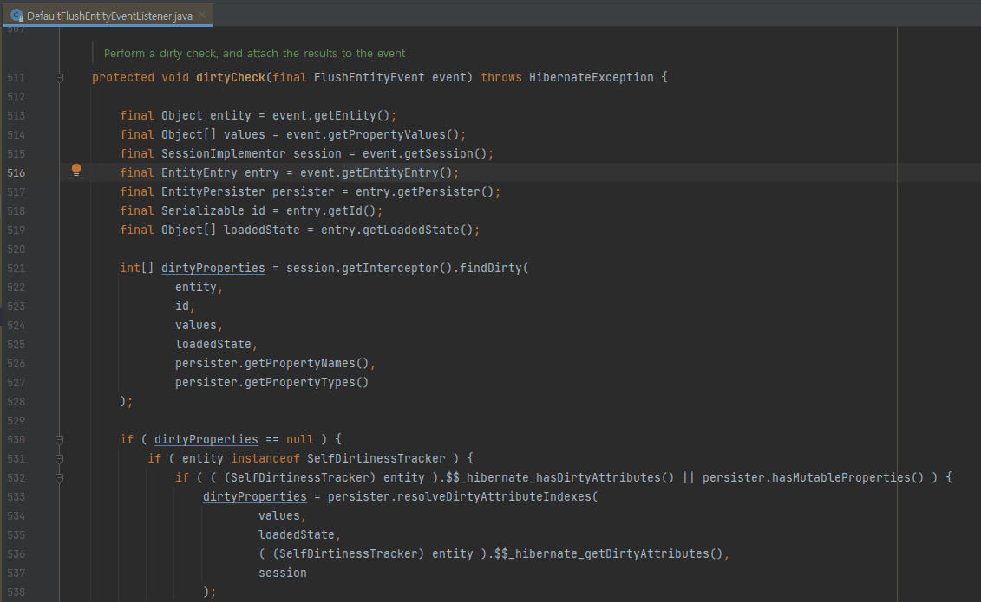Viewport: 981px width, 602px height.
Task: Click the 'loadedState,' argument on line 525
Action: (216, 344)
